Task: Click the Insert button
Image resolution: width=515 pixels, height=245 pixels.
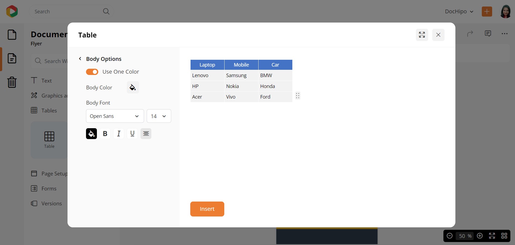Action: [207, 209]
